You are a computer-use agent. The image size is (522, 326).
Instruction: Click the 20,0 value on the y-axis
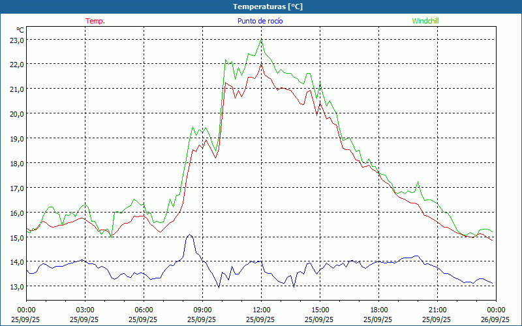point(17,113)
